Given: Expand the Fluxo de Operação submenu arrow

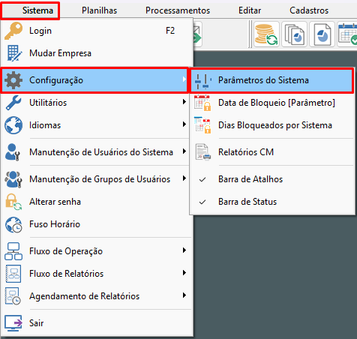Looking at the screenshot, I should click(184, 250).
